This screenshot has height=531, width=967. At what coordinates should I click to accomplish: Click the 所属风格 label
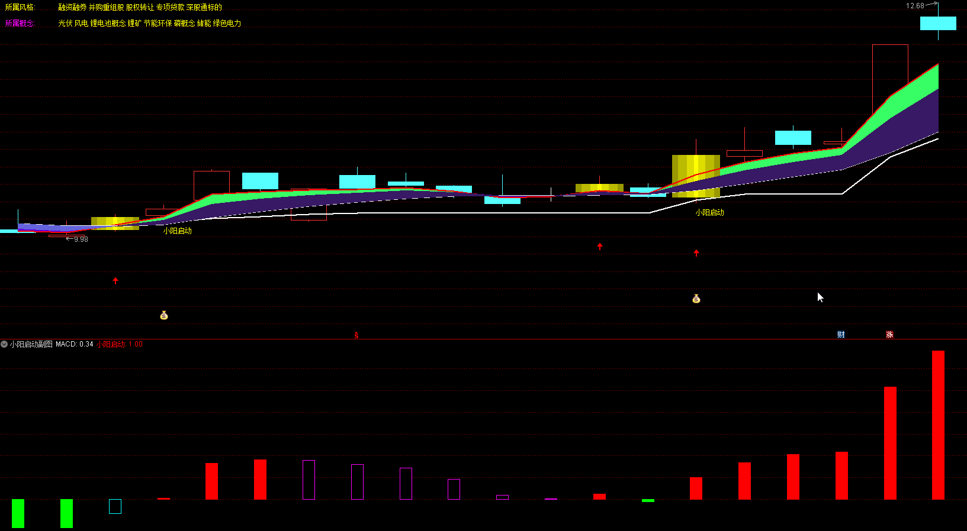click(20, 7)
